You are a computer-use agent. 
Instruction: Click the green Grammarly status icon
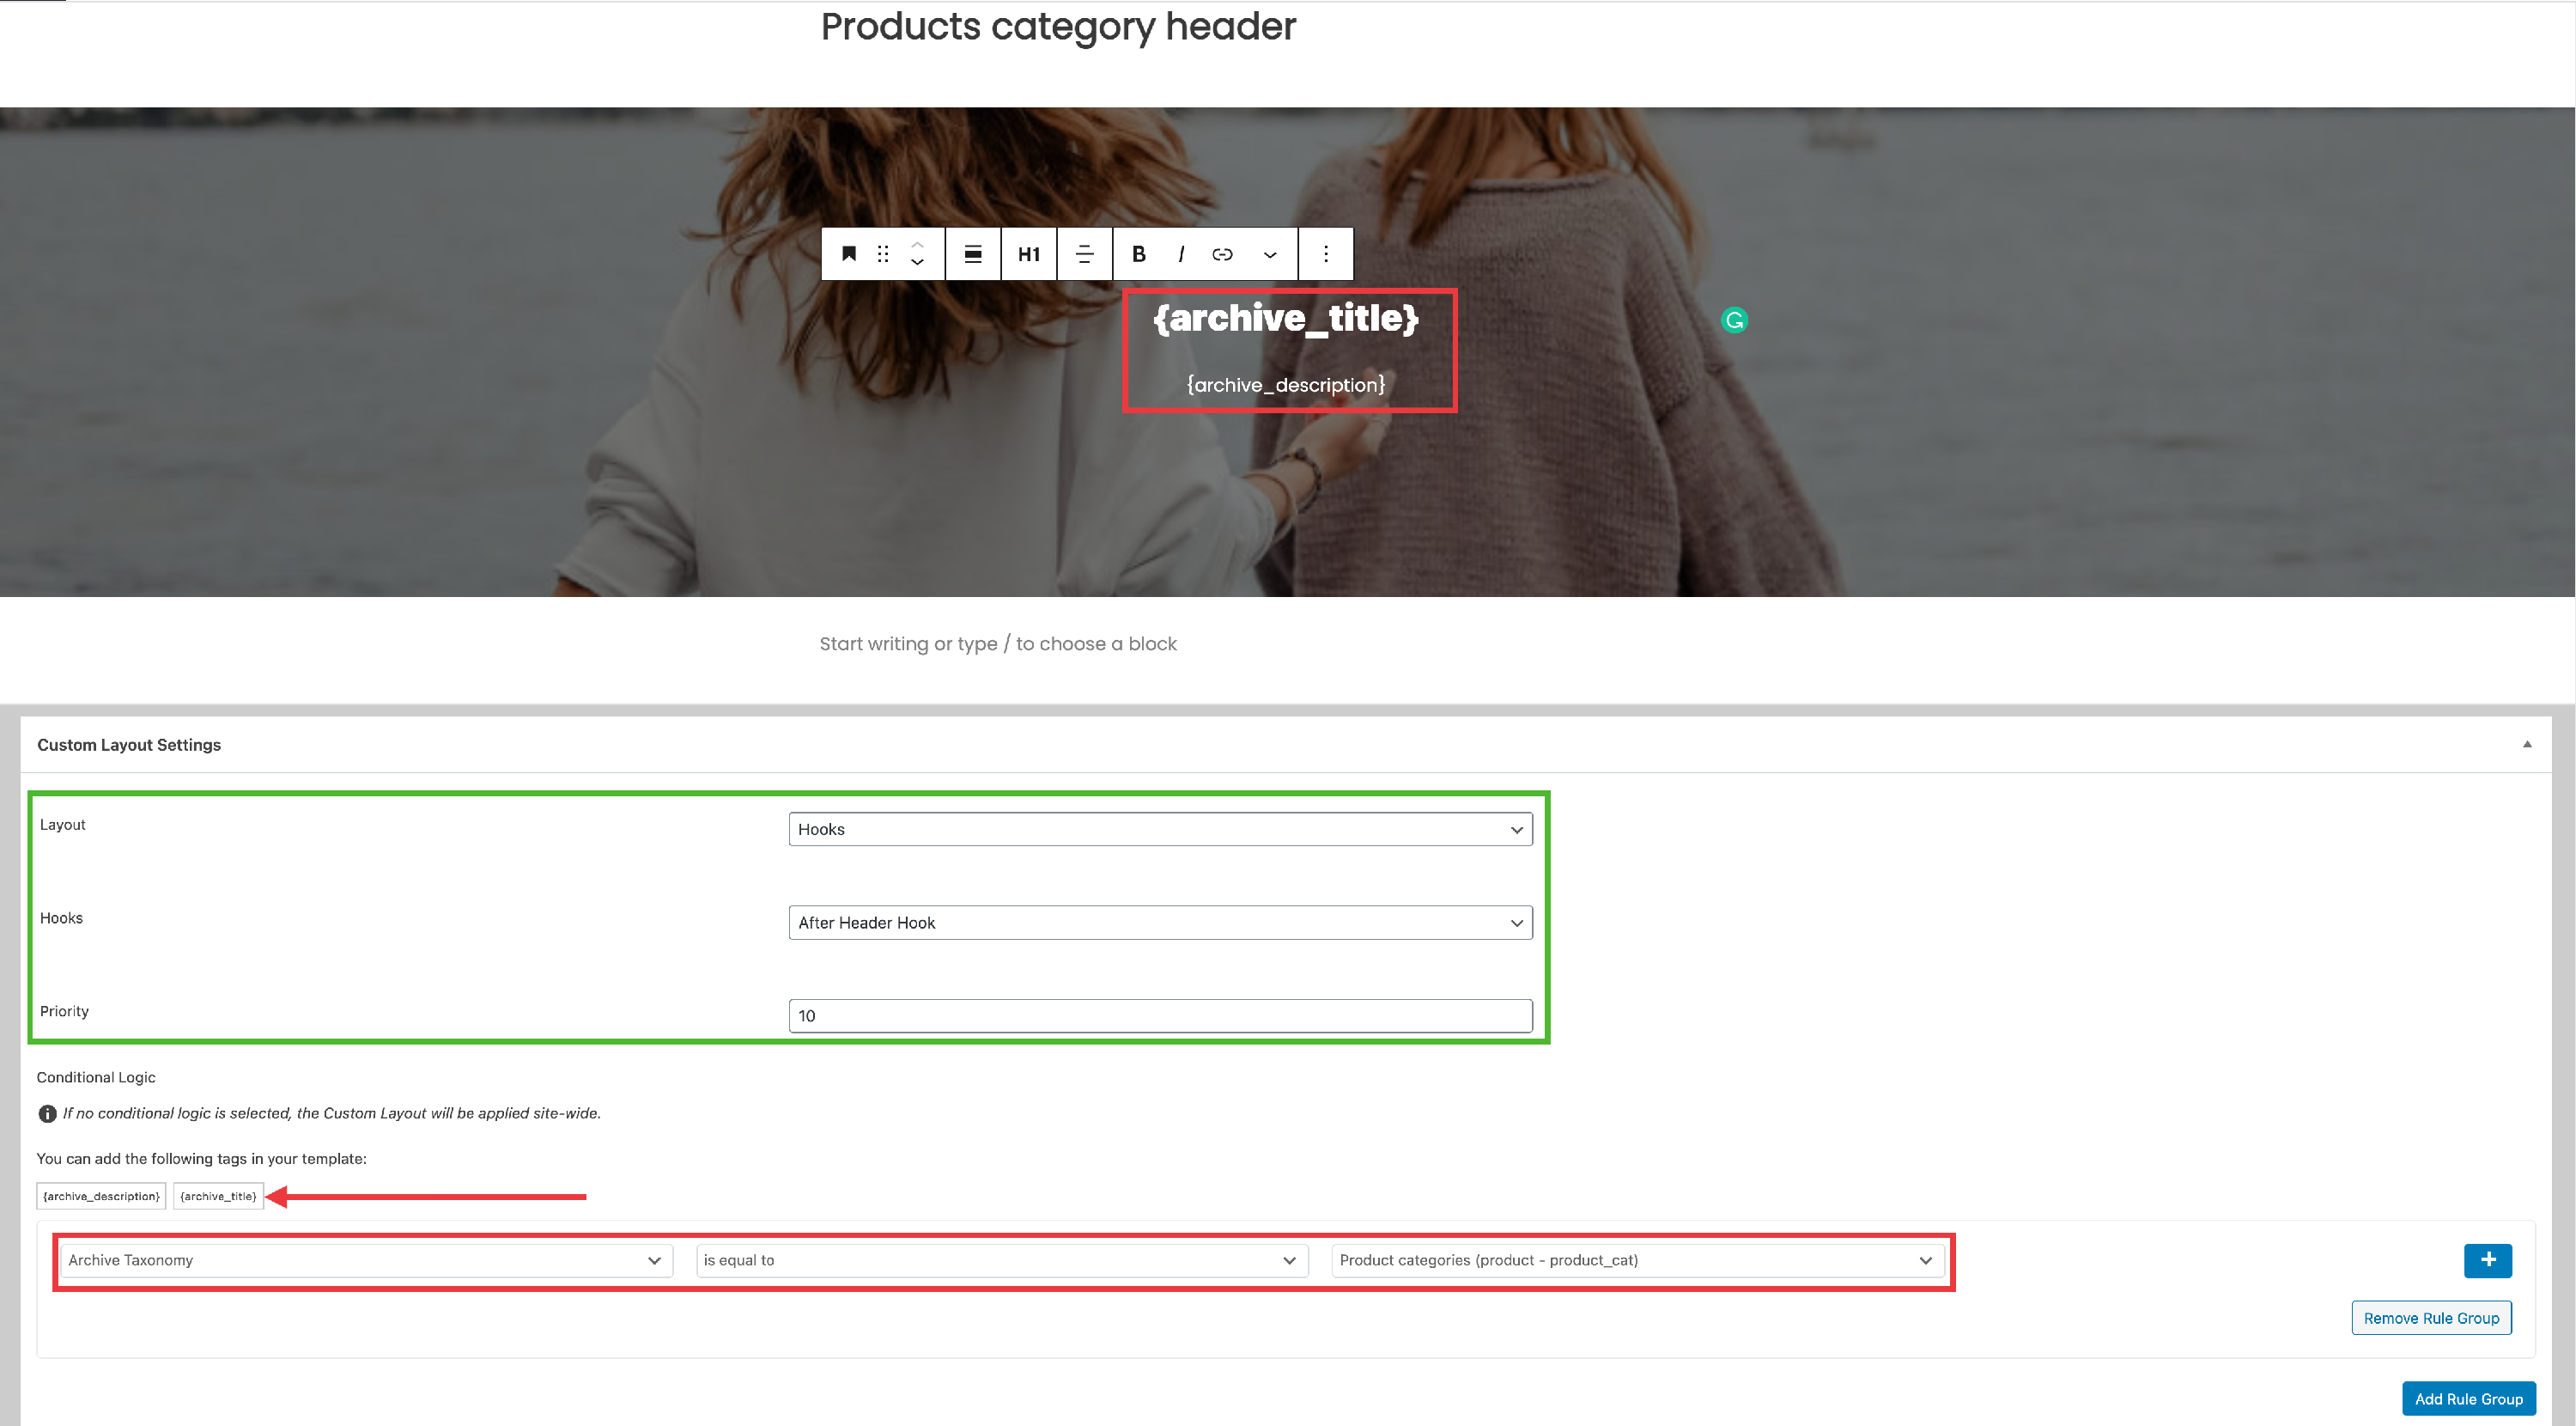[x=1735, y=320]
